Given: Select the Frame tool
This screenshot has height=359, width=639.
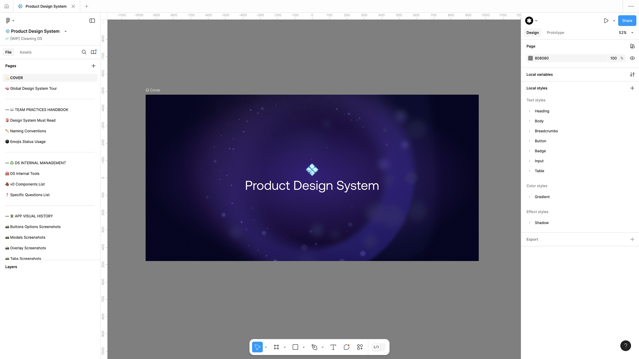Looking at the screenshot, I should 276,347.
